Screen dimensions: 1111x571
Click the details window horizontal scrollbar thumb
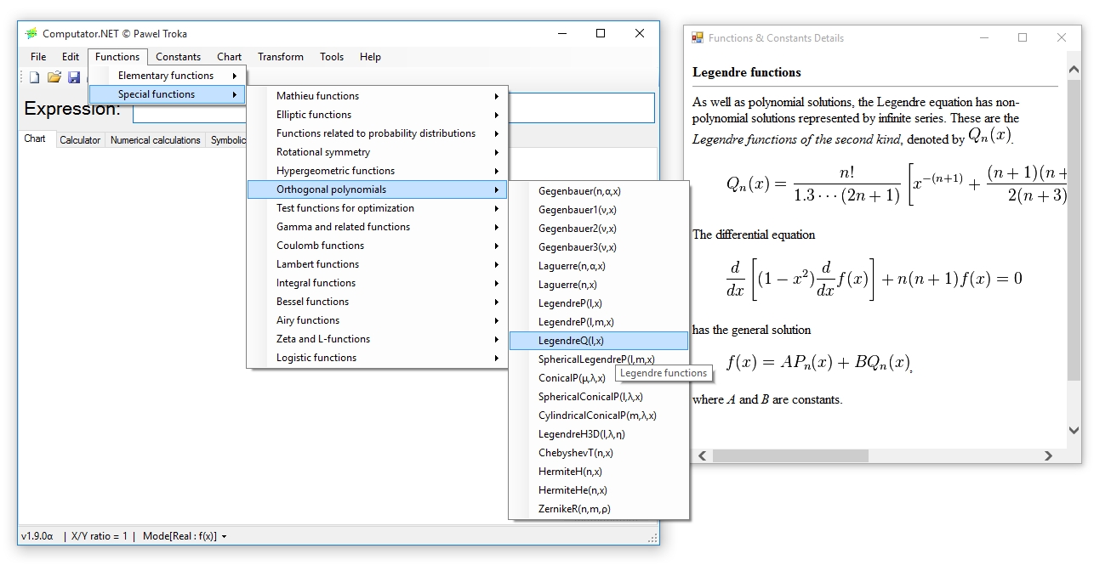pyautogui.click(x=790, y=456)
